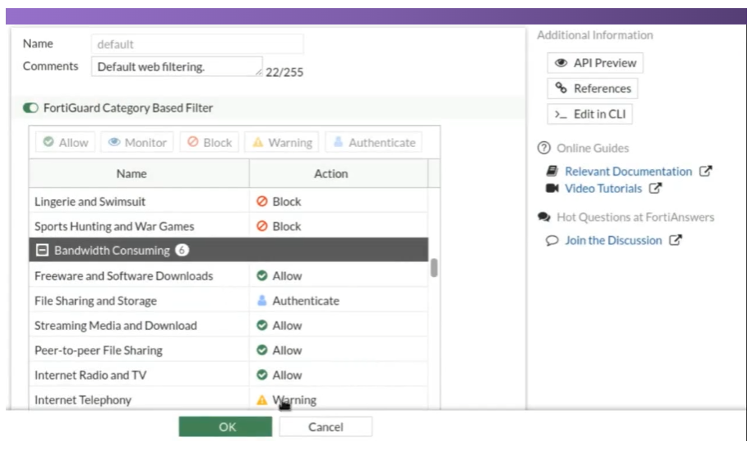
Task: Click allow checkmark for Streaming Media and Download
Action: (262, 325)
